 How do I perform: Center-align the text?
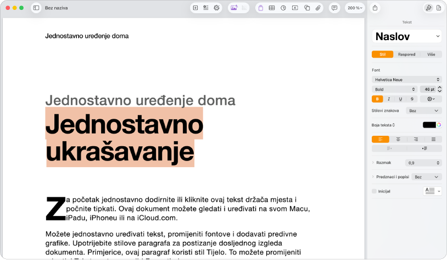click(398, 139)
